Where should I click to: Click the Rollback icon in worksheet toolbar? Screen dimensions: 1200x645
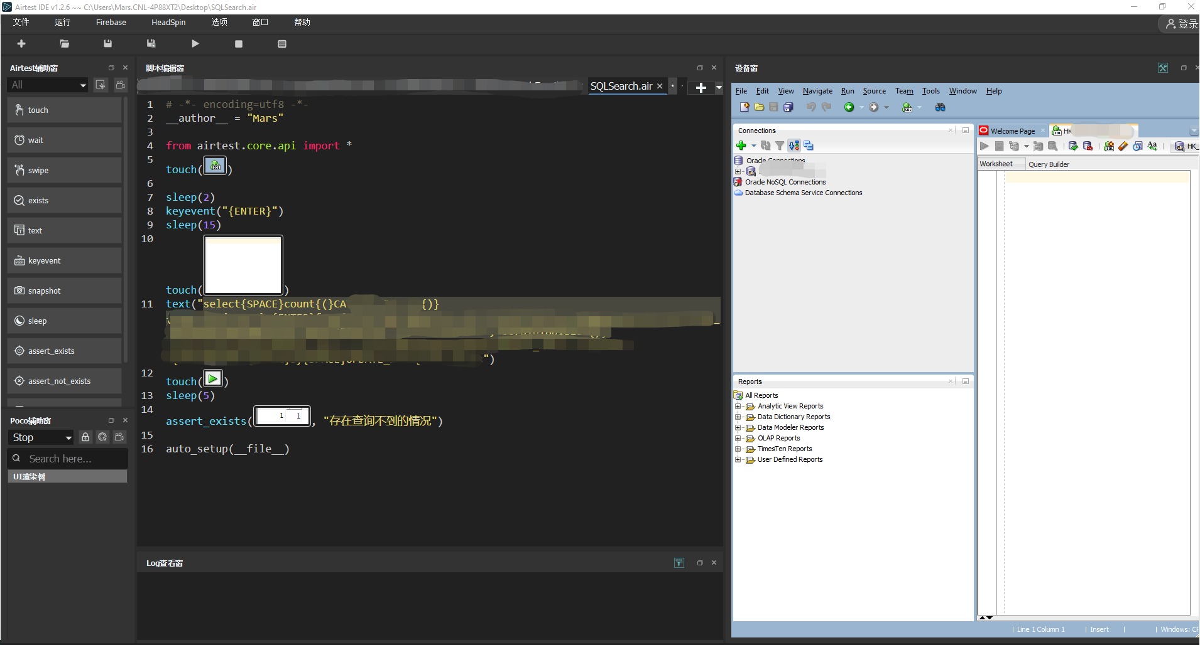pos(1088,146)
